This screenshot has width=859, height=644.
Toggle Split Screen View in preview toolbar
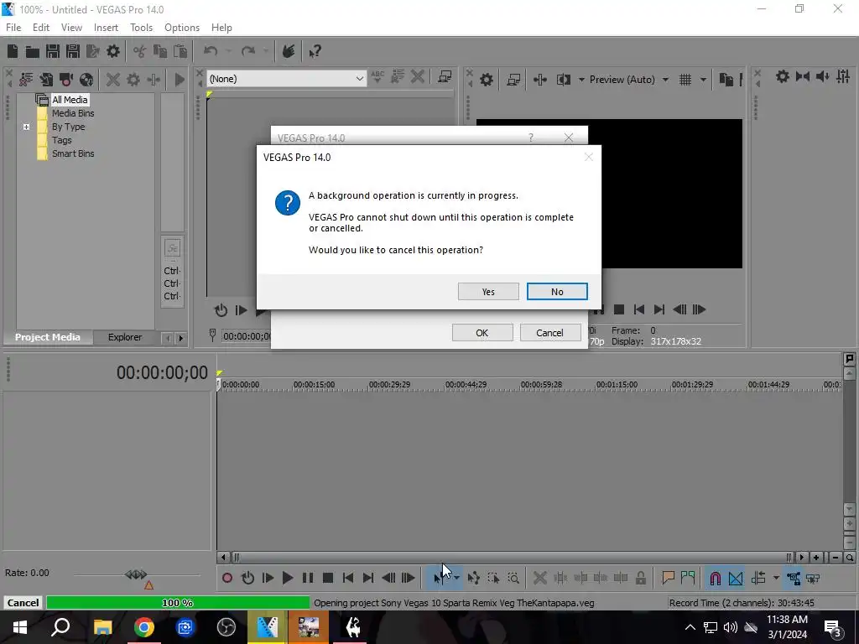[x=563, y=80]
